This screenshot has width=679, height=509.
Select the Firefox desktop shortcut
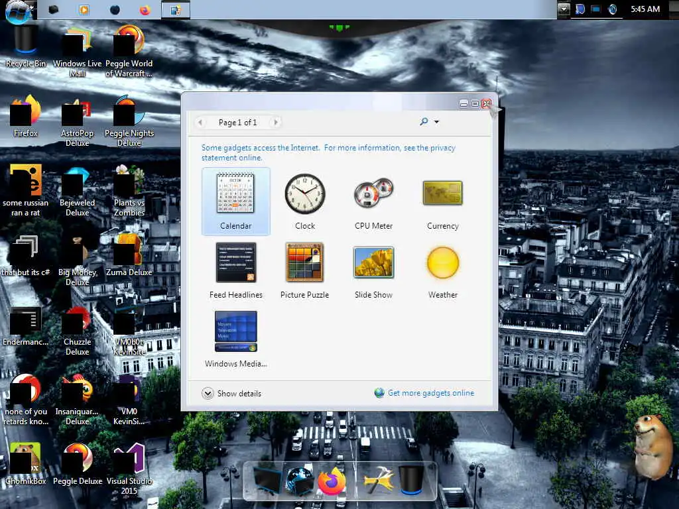pos(26,116)
